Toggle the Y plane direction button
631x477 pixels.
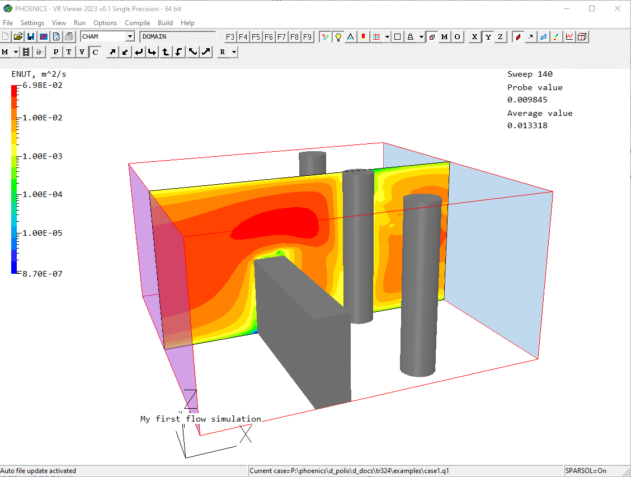pos(488,37)
